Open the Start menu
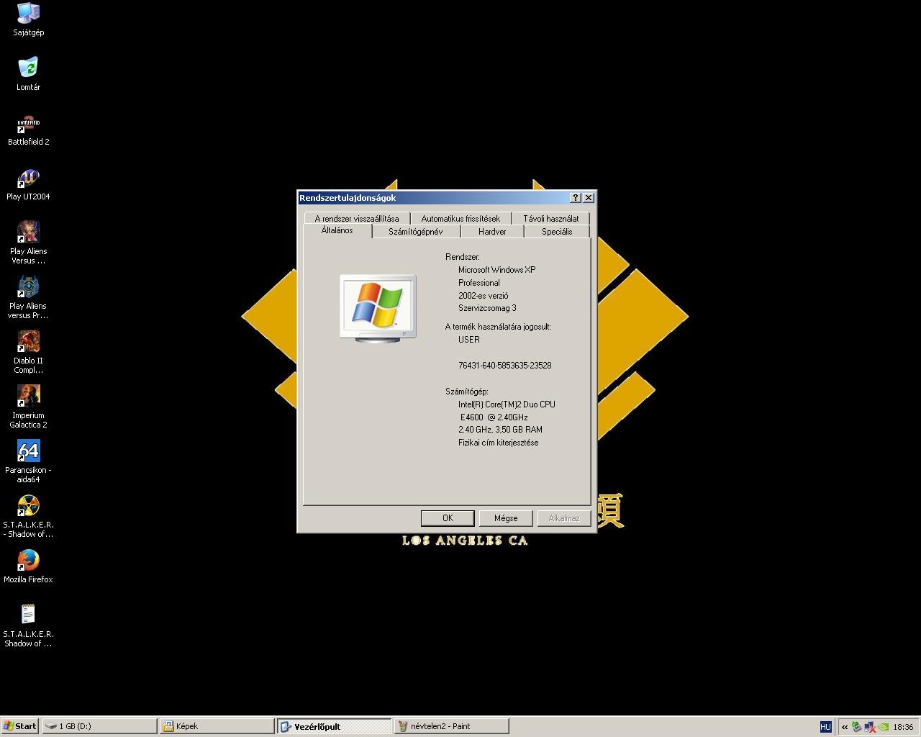Image resolution: width=921 pixels, height=737 pixels. tap(19, 726)
